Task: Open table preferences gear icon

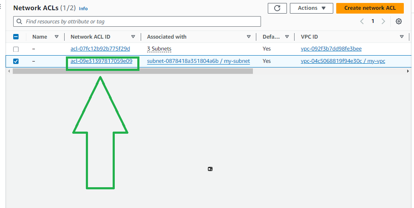Action: (399, 21)
